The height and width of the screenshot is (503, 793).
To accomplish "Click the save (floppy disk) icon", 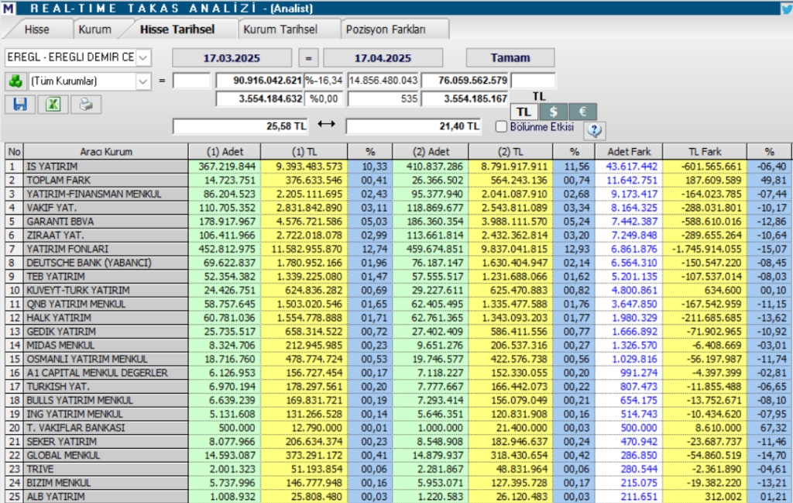I will tap(20, 105).
